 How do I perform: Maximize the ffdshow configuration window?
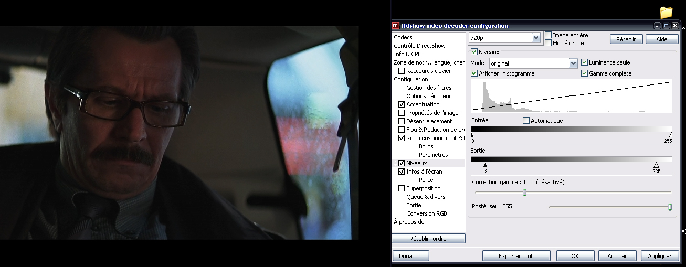click(666, 25)
